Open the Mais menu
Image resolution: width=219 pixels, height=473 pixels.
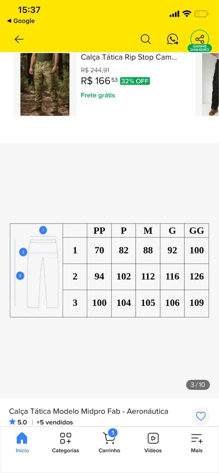click(x=197, y=443)
